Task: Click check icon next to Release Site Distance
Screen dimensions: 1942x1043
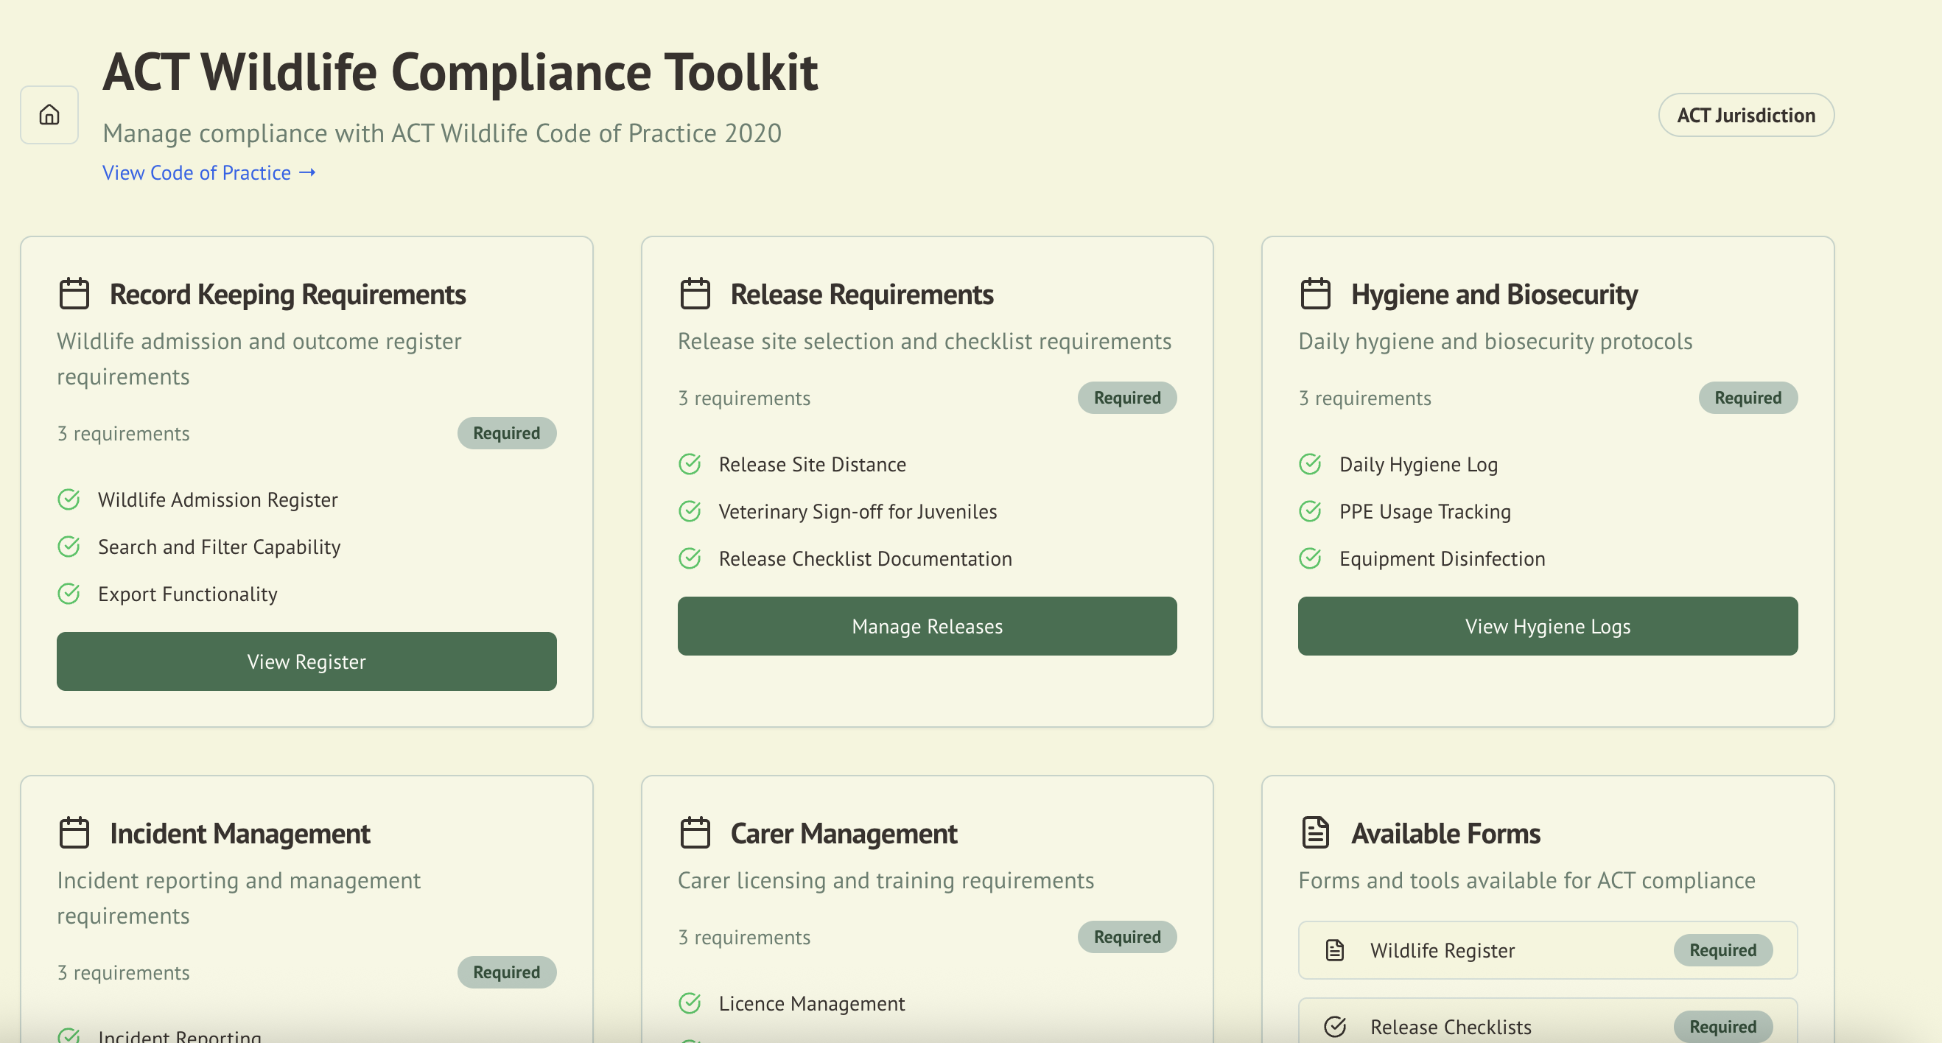Action: coord(689,464)
